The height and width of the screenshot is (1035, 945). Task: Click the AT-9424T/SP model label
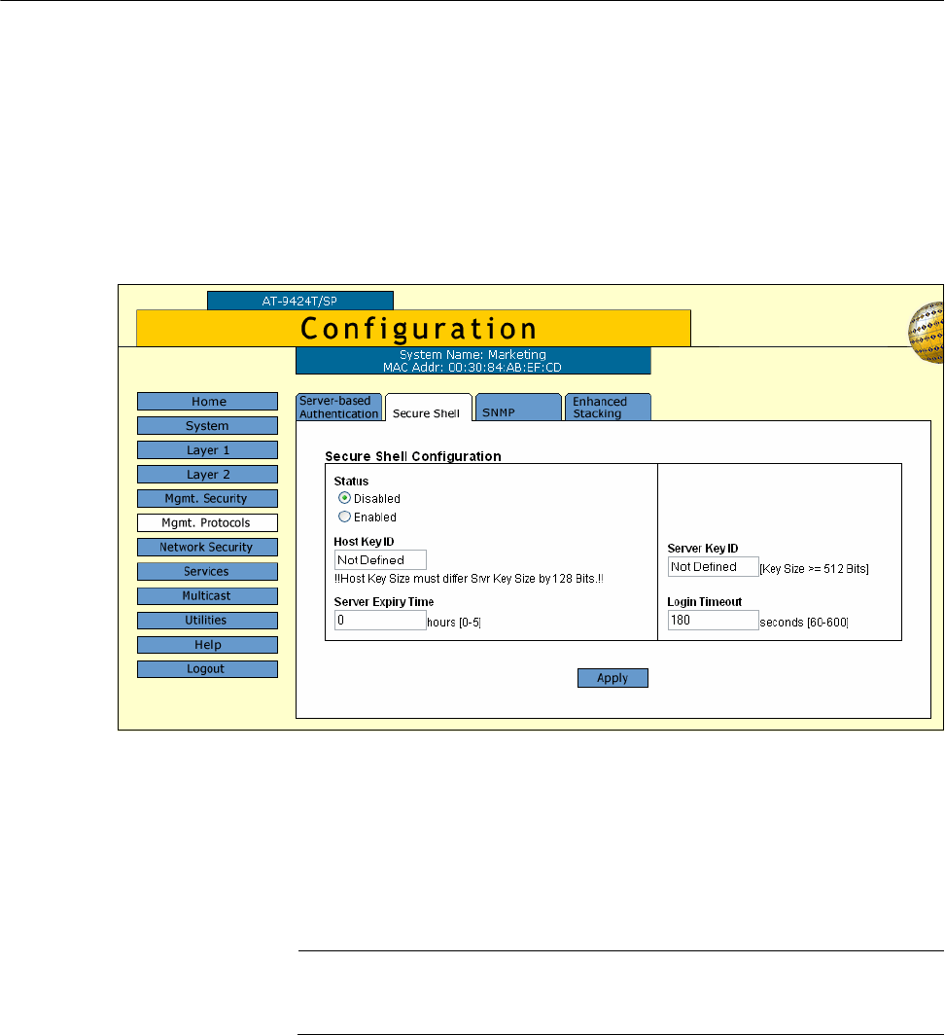click(x=300, y=301)
